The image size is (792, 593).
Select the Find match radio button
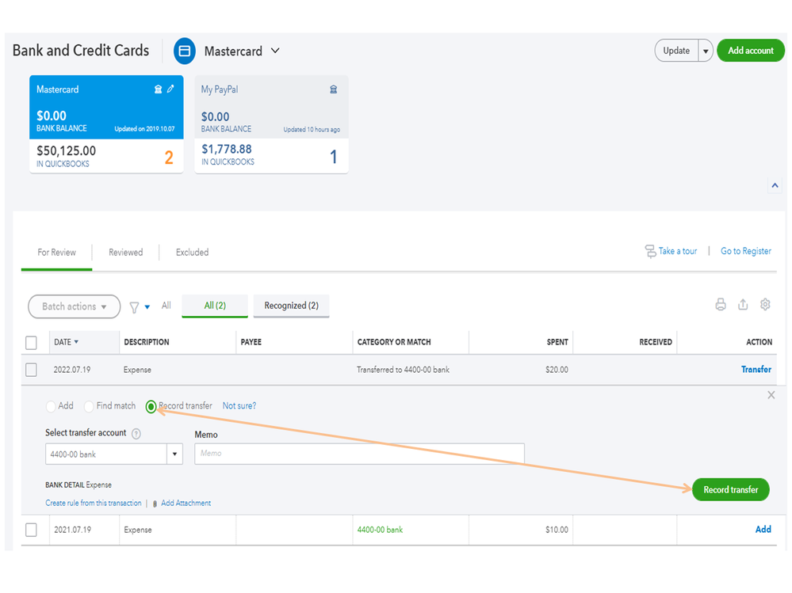[89, 406]
